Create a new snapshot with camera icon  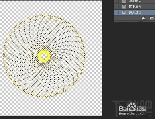click(x=152, y=18)
